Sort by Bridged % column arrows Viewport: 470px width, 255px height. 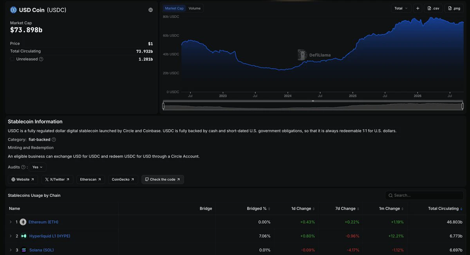(x=269, y=209)
